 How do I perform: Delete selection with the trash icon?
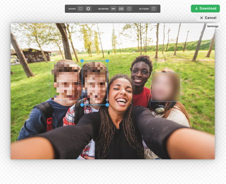tap(153, 9)
